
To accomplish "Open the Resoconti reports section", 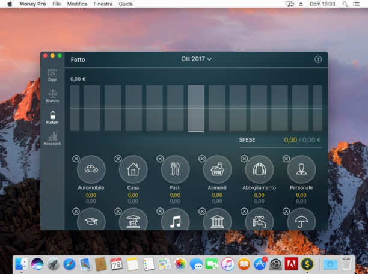I will pyautogui.click(x=52, y=138).
